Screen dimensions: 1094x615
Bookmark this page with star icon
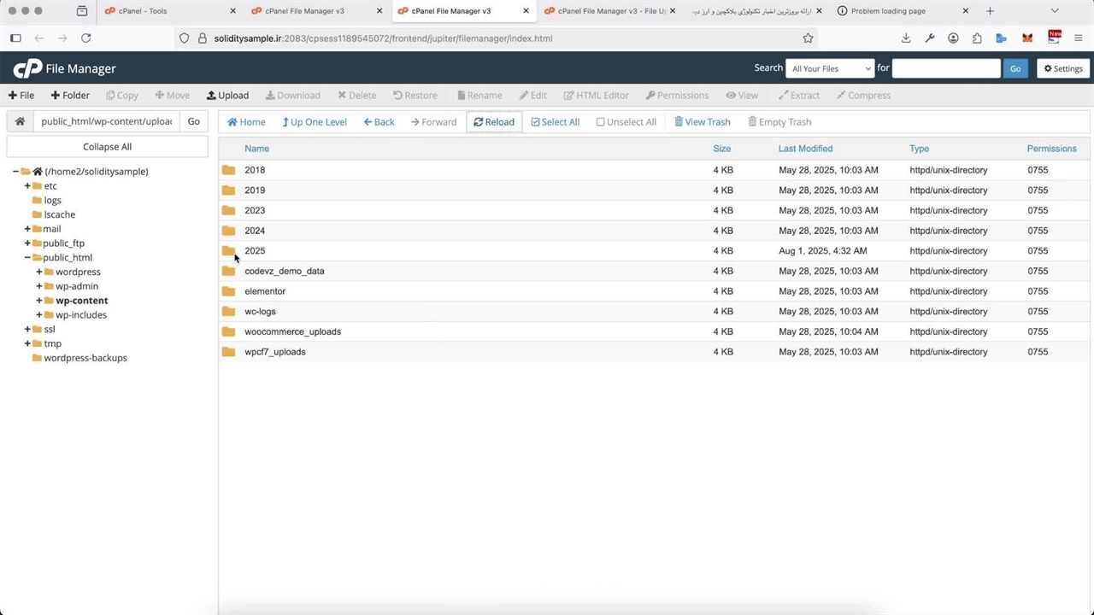point(808,38)
